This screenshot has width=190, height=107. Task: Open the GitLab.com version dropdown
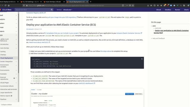[68, 10]
